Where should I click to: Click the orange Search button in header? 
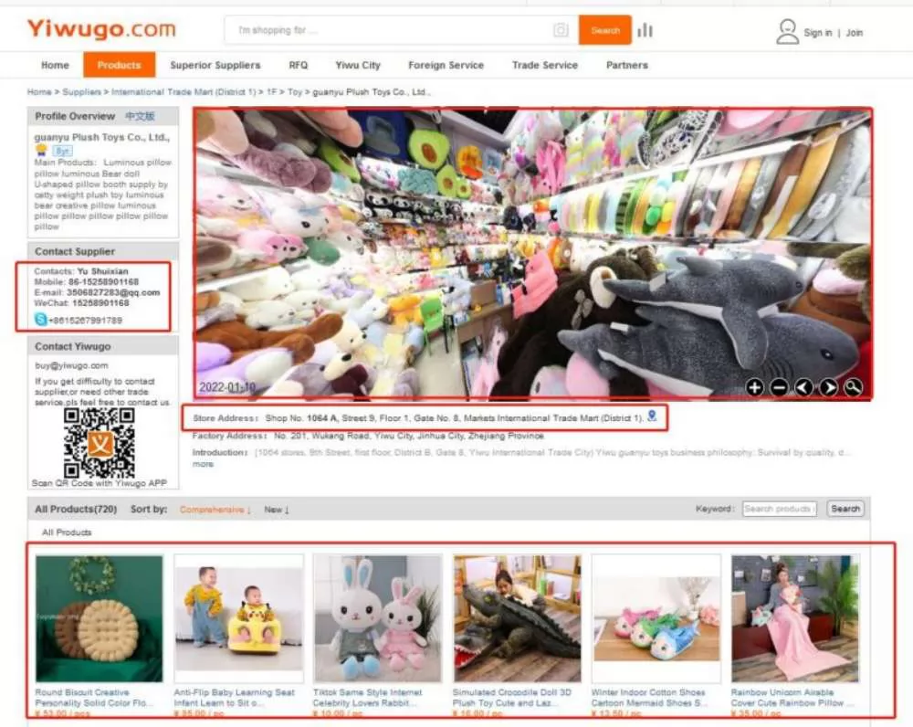click(x=605, y=30)
